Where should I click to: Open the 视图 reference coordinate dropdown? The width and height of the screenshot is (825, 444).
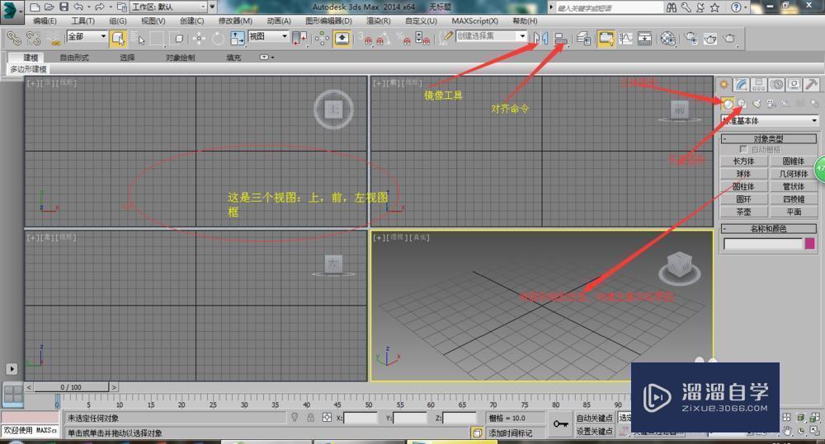[x=268, y=36]
